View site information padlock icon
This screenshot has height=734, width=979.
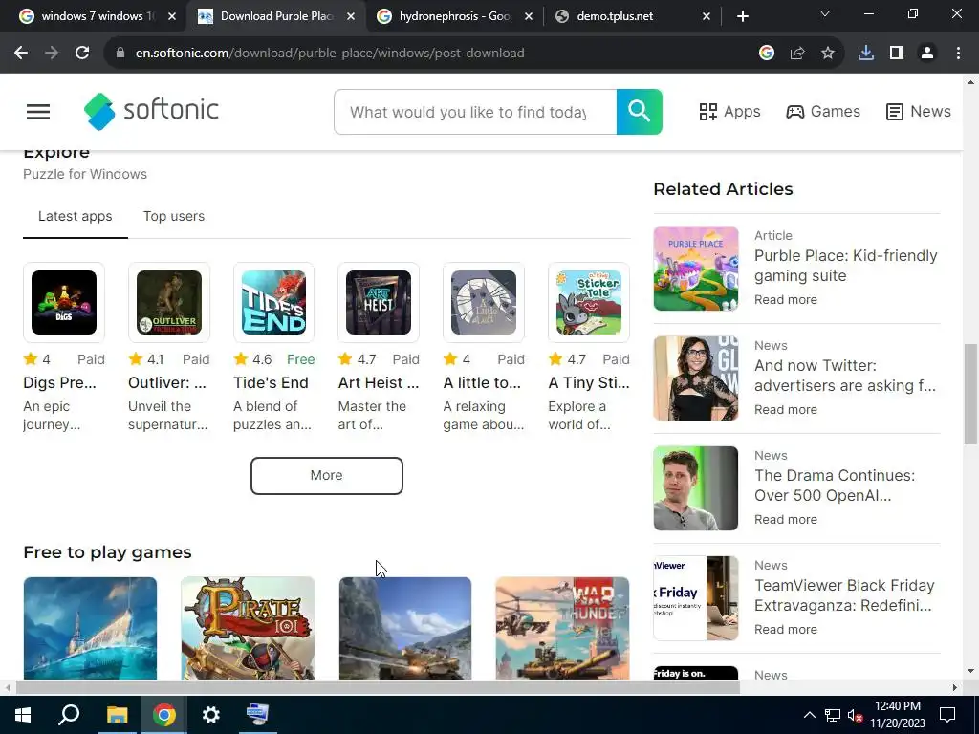coord(120,54)
